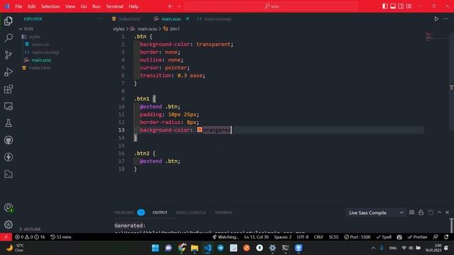The height and width of the screenshot is (255, 454).
Task: Open the Accounts menu icon
Action: [x=9, y=208]
